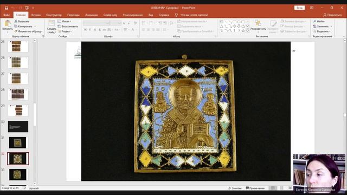Open the Customize Quick Access Toolbar arrow
347x195 pixels.
click(x=33, y=8)
